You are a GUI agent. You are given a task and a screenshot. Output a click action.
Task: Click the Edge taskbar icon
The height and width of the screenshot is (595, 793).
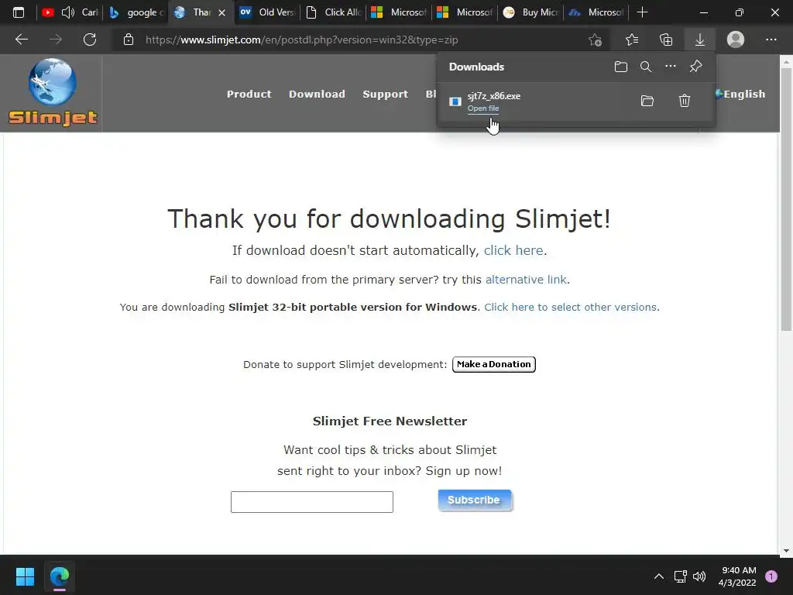pos(60,576)
